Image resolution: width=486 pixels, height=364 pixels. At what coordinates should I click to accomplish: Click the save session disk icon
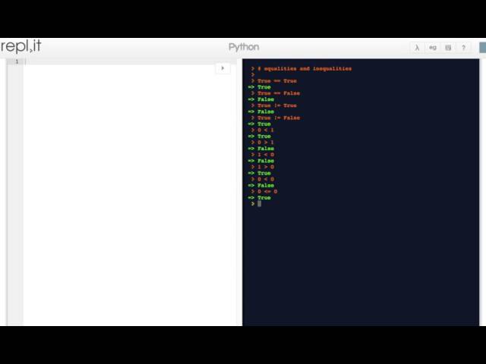(x=448, y=48)
